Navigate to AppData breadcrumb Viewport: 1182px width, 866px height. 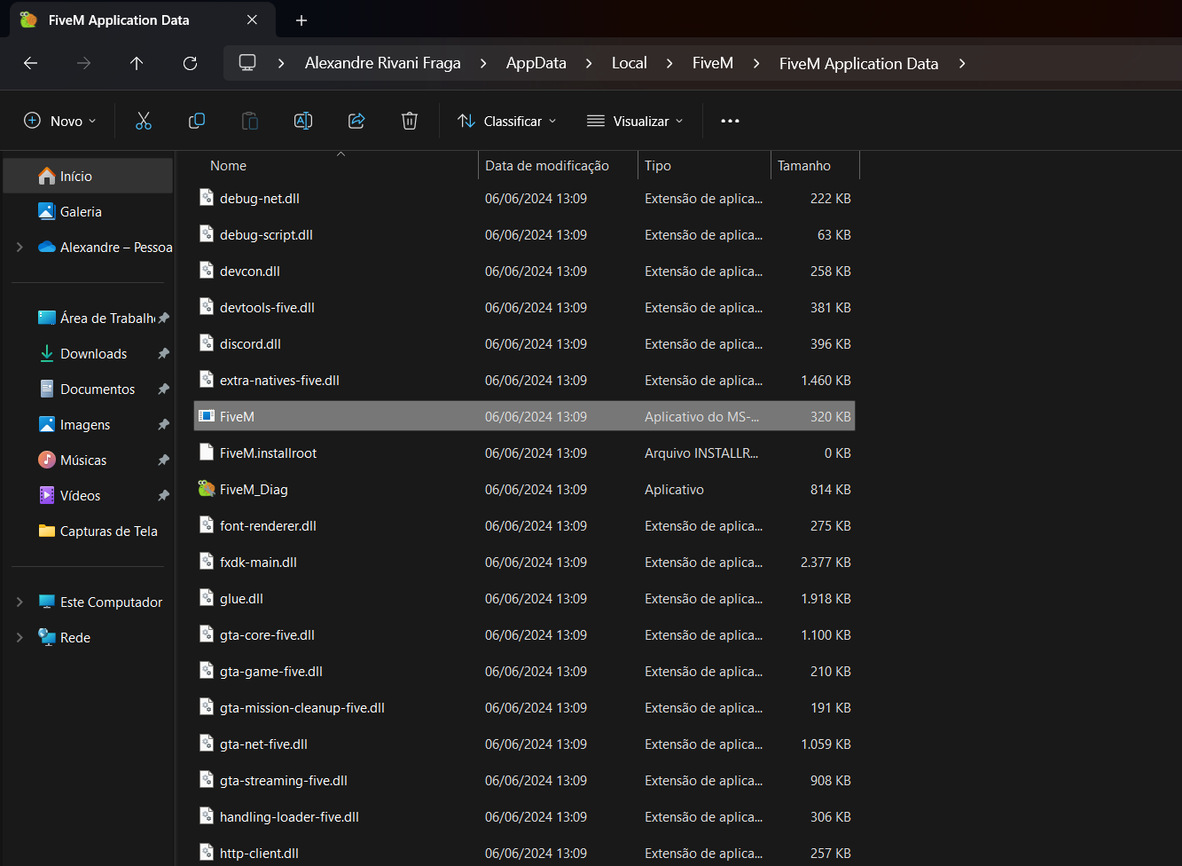click(536, 63)
